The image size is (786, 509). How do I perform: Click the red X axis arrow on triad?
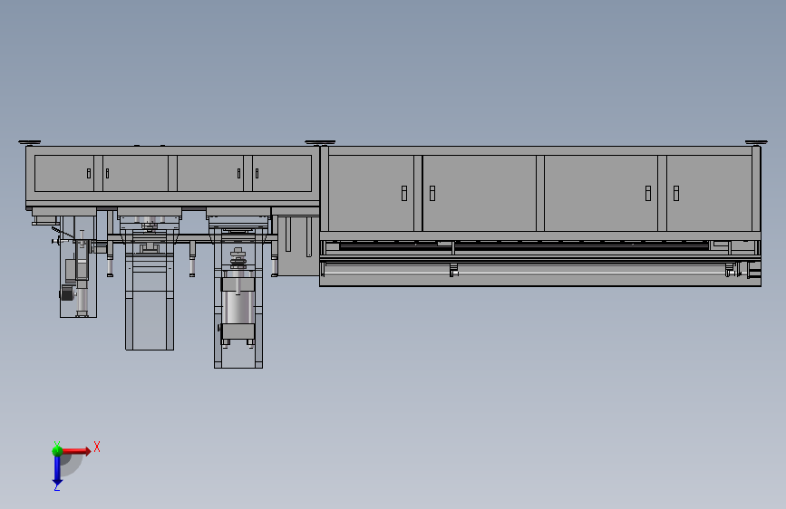pos(75,451)
